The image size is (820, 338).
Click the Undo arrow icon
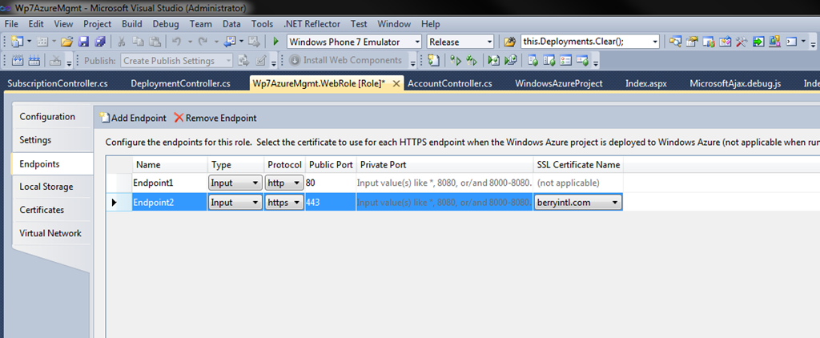point(177,42)
